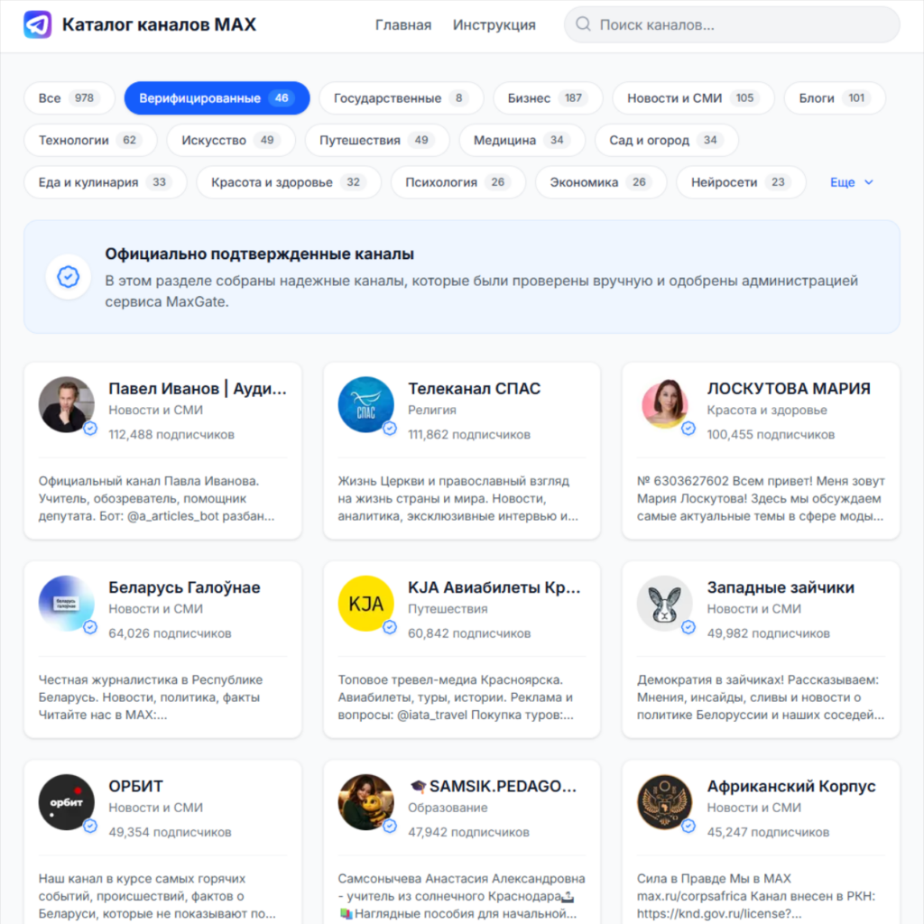Open the Главная navigation item
924x924 pixels.
pyautogui.click(x=403, y=25)
